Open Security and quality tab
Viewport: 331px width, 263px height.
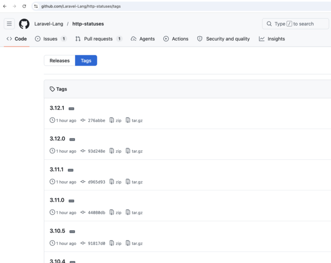pyautogui.click(x=223, y=39)
